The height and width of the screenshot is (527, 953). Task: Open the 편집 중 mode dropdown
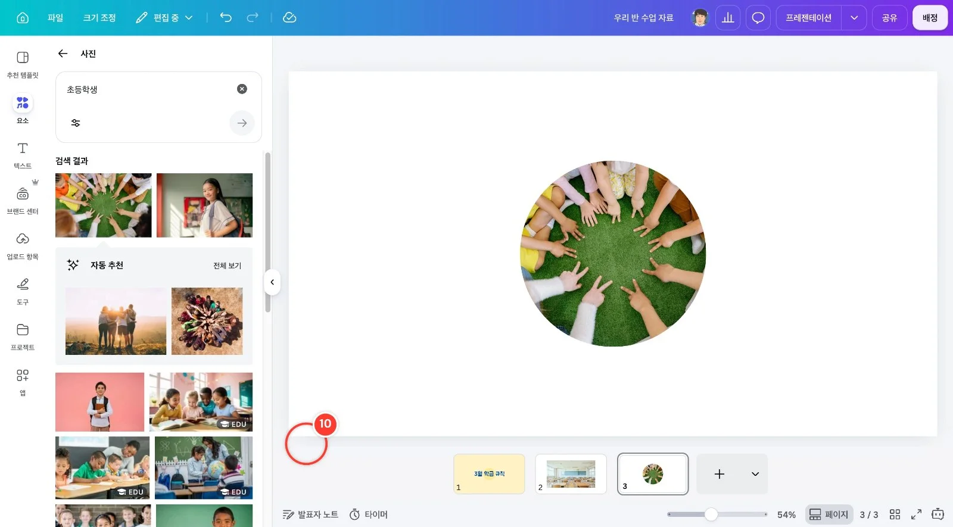[x=164, y=18]
